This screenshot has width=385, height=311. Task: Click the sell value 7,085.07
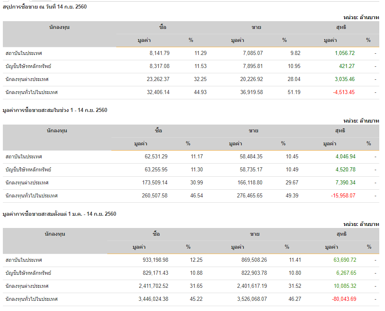pos(253,53)
